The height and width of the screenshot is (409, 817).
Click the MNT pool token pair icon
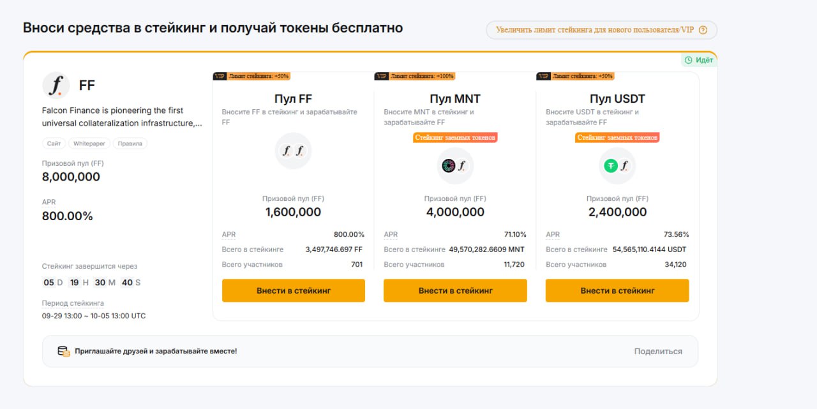click(x=455, y=166)
